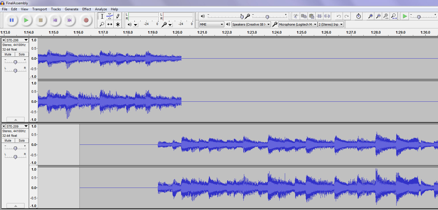This screenshot has height=210, width=438.
Task: Enable the Multi-Tool mode
Action: tap(118, 24)
